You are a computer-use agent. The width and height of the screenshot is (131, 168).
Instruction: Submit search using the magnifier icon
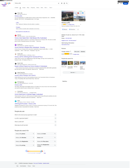[x=67, y=3]
